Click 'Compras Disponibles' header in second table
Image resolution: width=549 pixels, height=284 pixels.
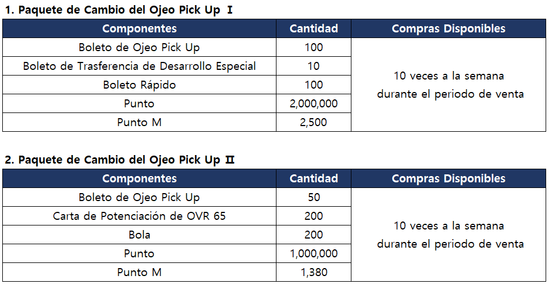coord(449,178)
